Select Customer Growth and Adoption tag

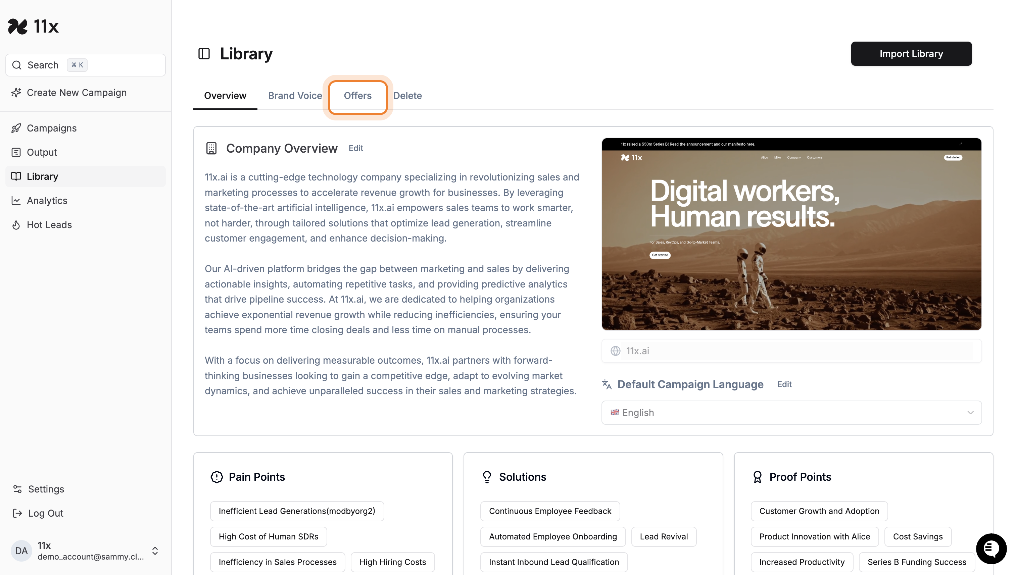pyautogui.click(x=819, y=511)
